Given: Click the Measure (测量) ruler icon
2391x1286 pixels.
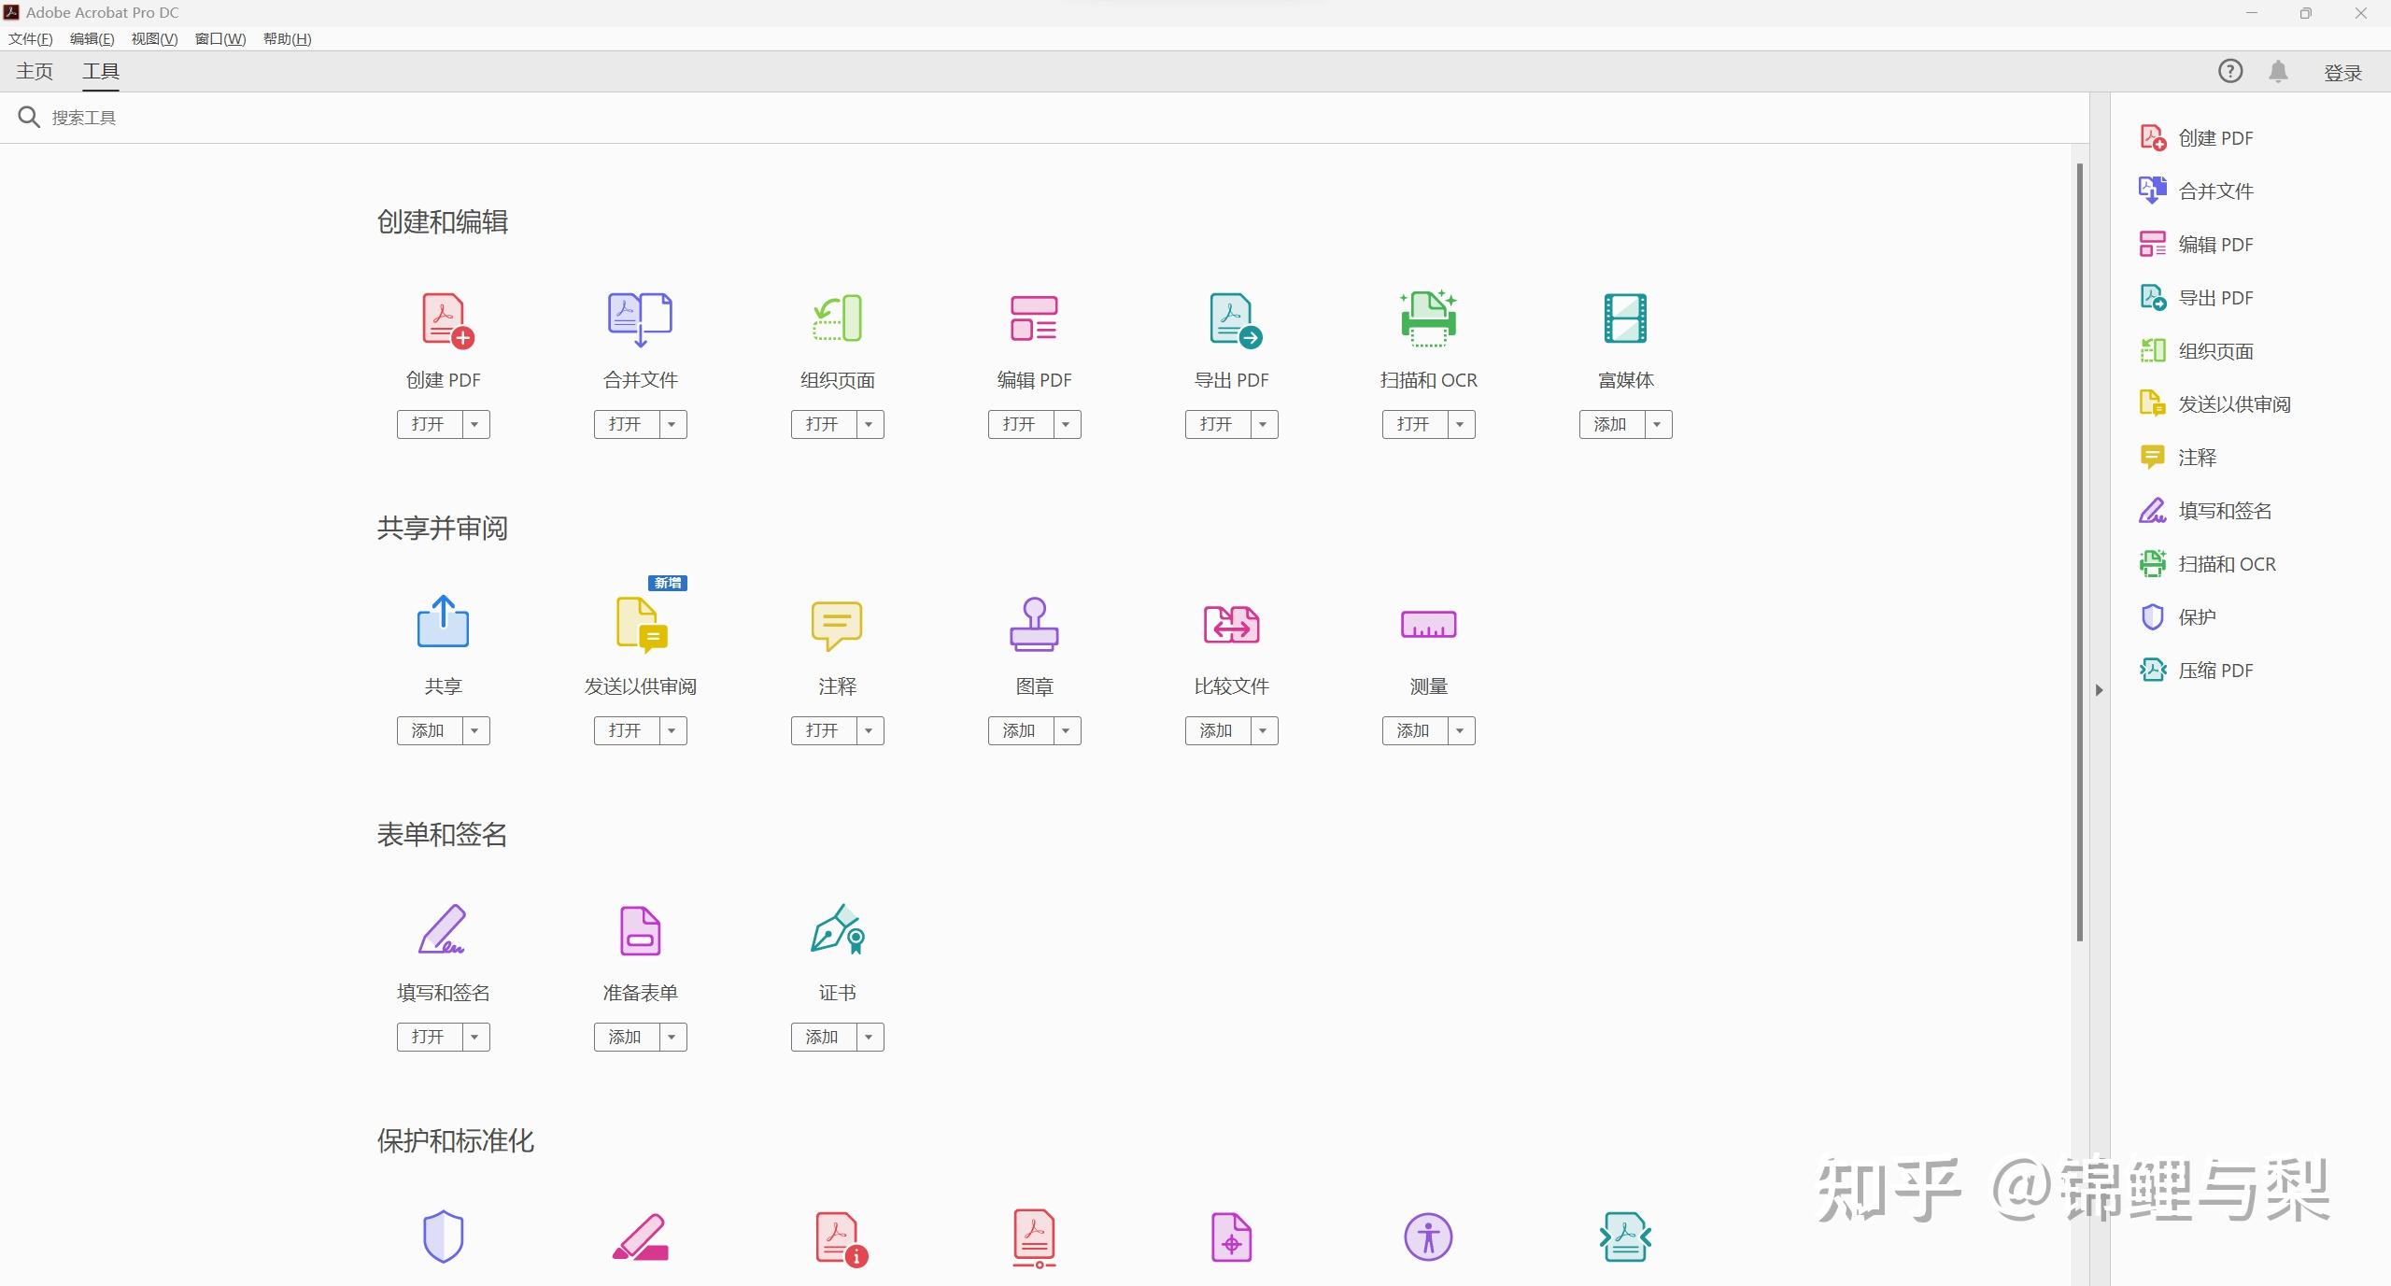Looking at the screenshot, I should point(1428,624).
